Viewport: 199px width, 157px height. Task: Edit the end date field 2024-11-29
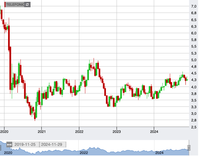coord(53,144)
